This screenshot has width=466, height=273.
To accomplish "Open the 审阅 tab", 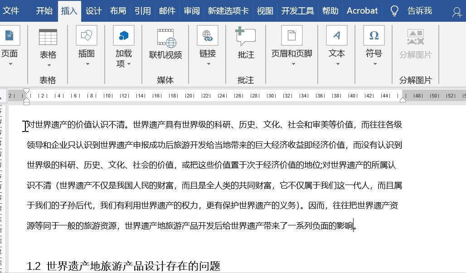I will tap(192, 11).
